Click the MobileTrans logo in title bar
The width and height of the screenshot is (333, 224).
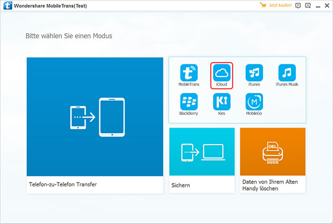point(8,6)
